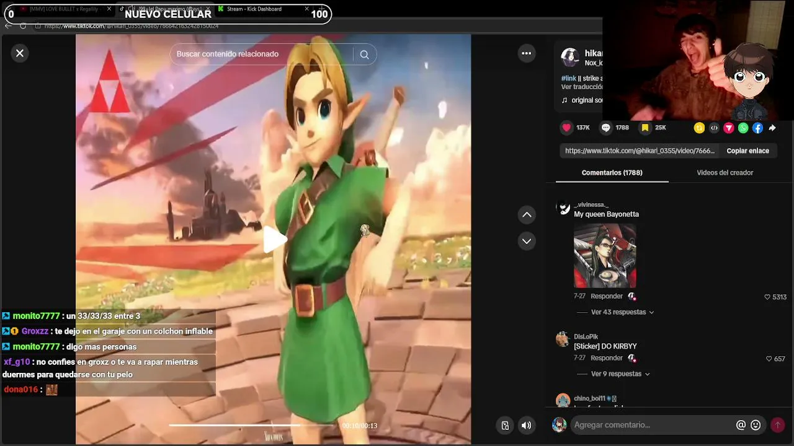Seek on the video progress bar
The image size is (794, 446).
point(252,426)
